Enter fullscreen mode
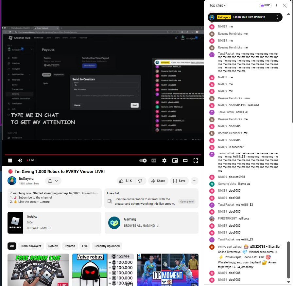This screenshot has height=286, width=293. click(x=196, y=161)
